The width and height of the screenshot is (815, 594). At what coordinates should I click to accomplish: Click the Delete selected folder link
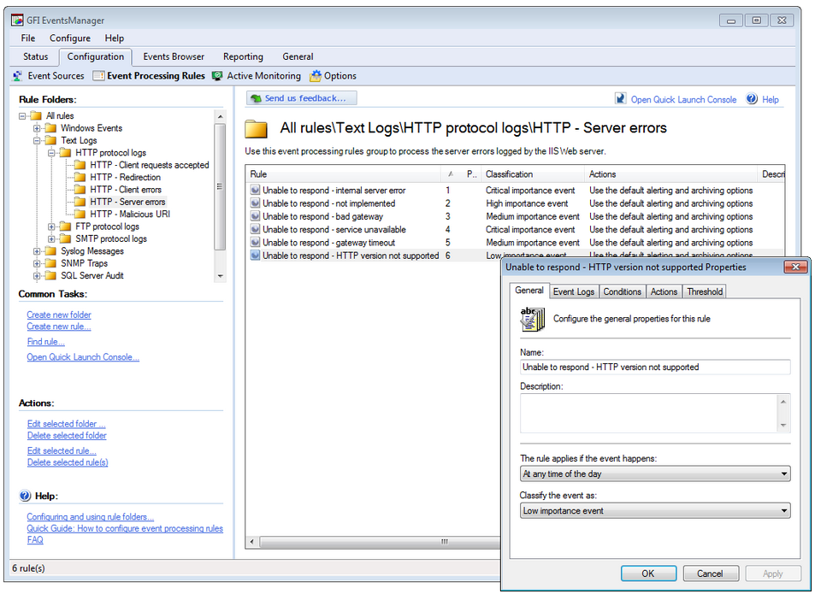[67, 435]
